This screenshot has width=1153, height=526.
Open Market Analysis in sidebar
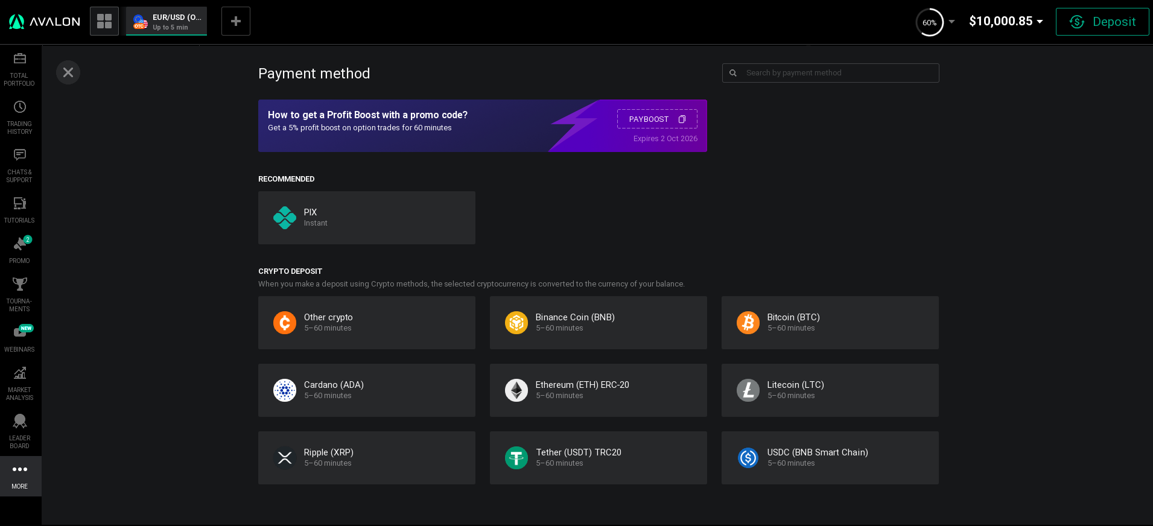click(x=19, y=383)
